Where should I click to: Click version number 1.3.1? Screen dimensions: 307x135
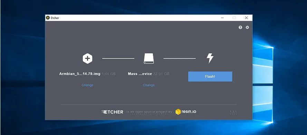click(x=233, y=112)
